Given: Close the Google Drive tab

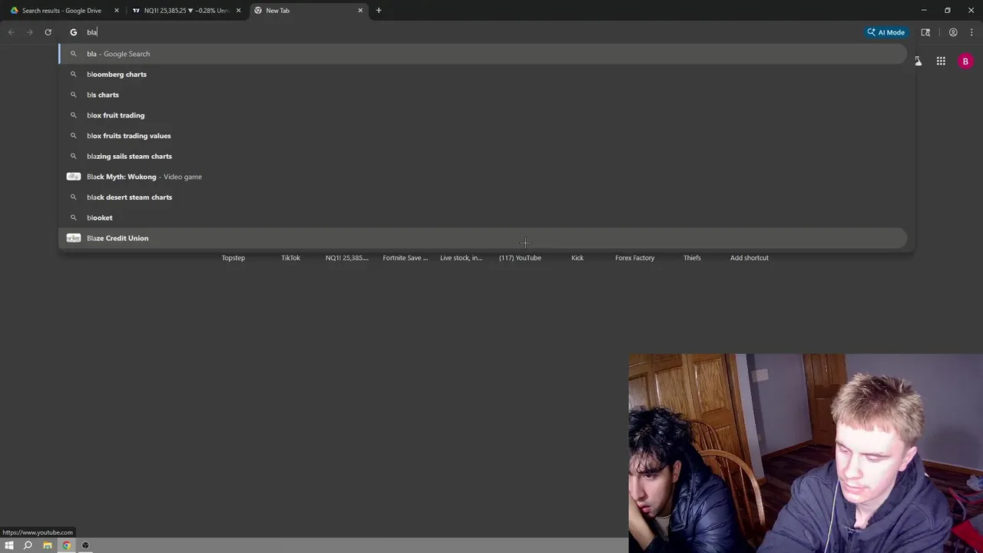Looking at the screenshot, I should [x=117, y=11].
